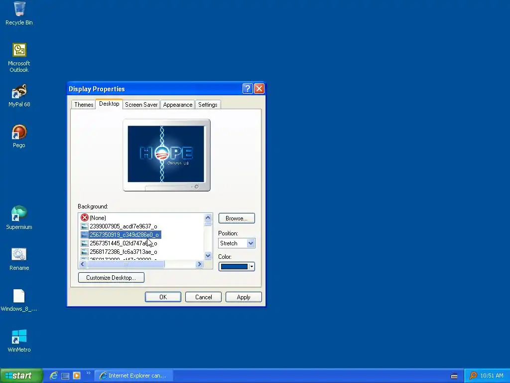Switch to Internet Explorer taskbar window

133,376
